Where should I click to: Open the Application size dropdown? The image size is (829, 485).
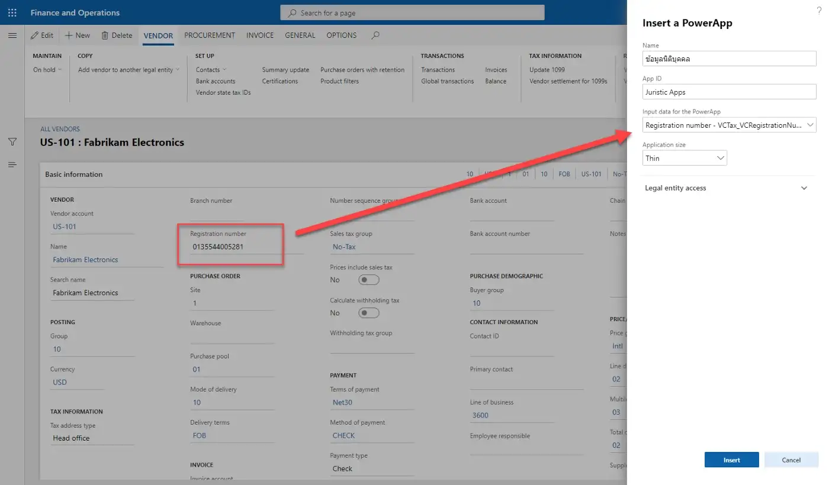[685, 158]
